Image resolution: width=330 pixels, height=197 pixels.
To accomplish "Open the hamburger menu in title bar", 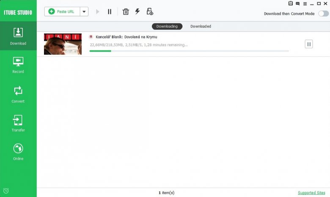I will (305, 3).
